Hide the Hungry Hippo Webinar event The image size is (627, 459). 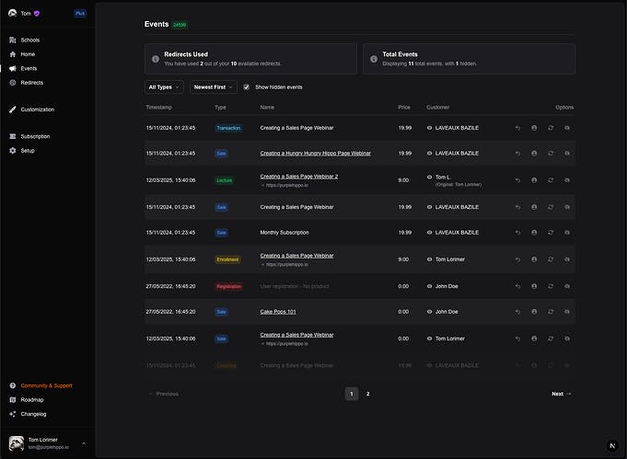pyautogui.click(x=567, y=154)
